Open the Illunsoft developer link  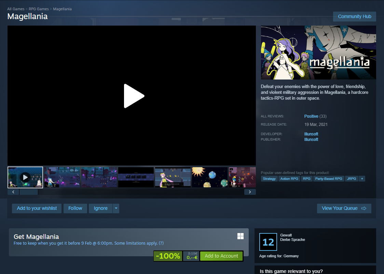click(x=311, y=134)
